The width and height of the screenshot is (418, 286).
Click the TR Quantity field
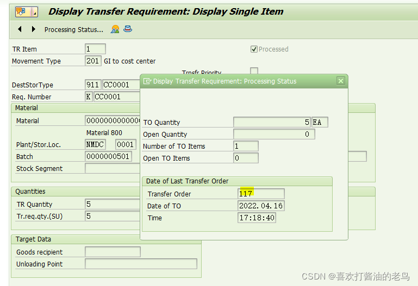click(x=113, y=204)
